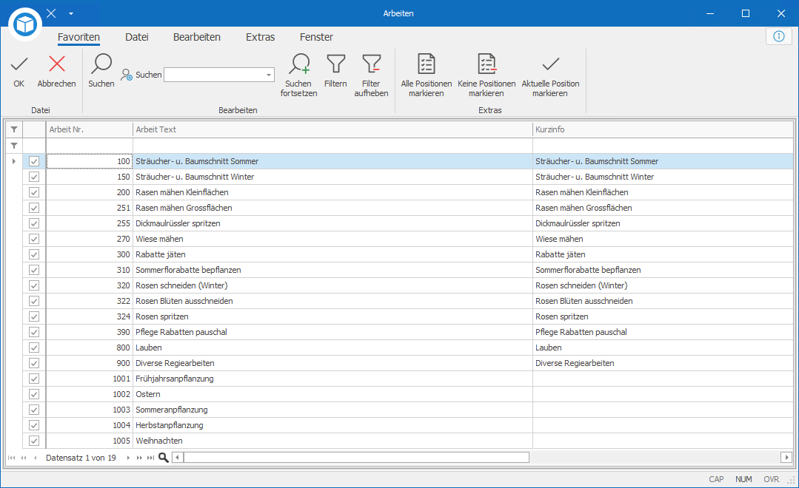Go to first record navigation icon
The image size is (799, 488).
(12, 458)
